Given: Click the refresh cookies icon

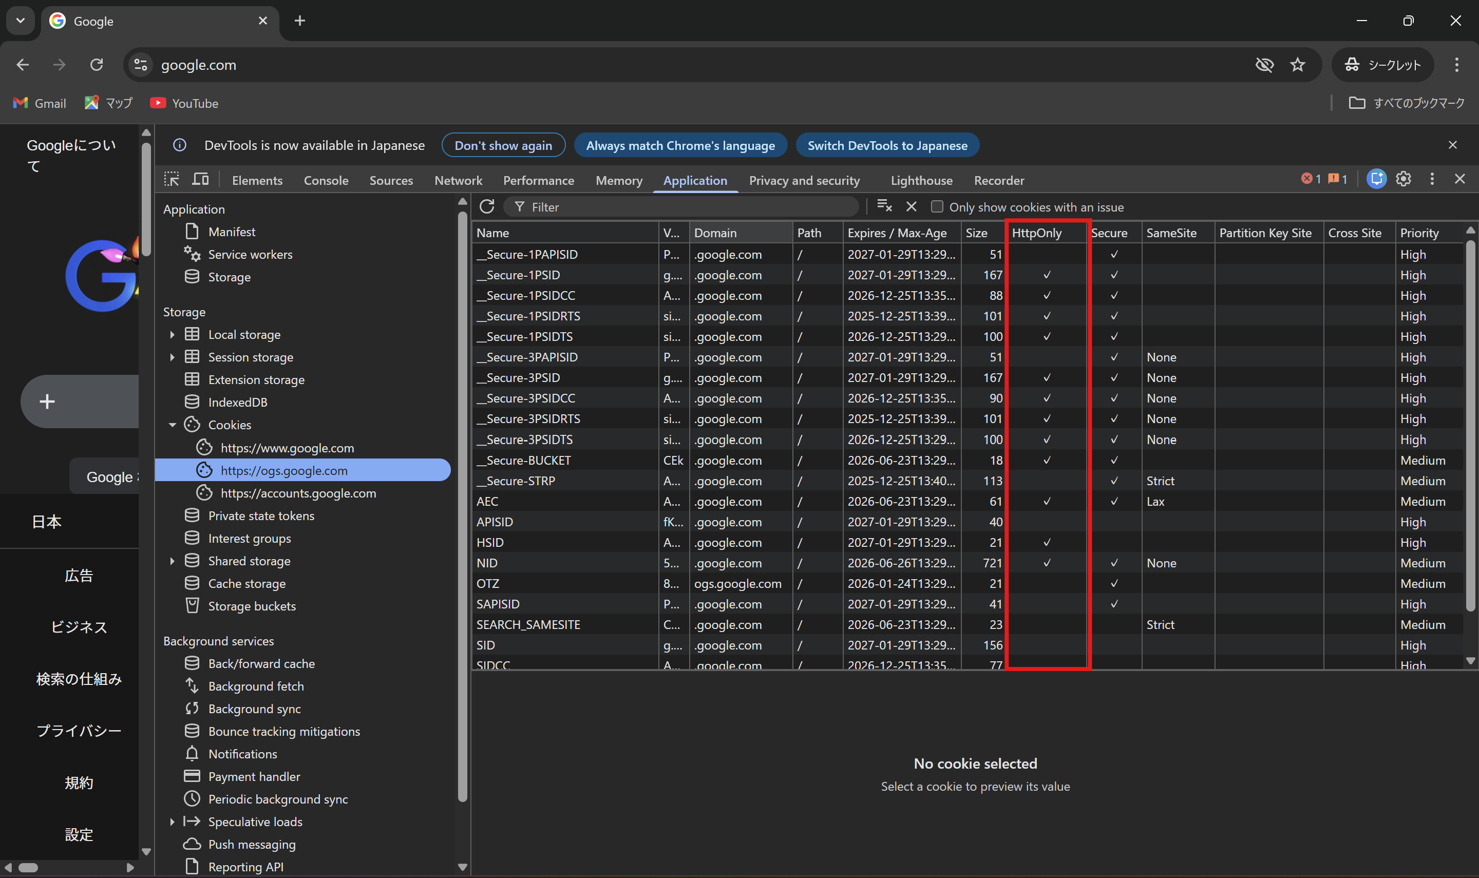Looking at the screenshot, I should [x=487, y=206].
